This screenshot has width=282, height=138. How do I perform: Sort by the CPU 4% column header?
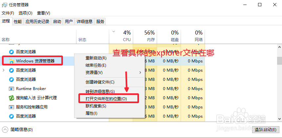click(x=121, y=36)
